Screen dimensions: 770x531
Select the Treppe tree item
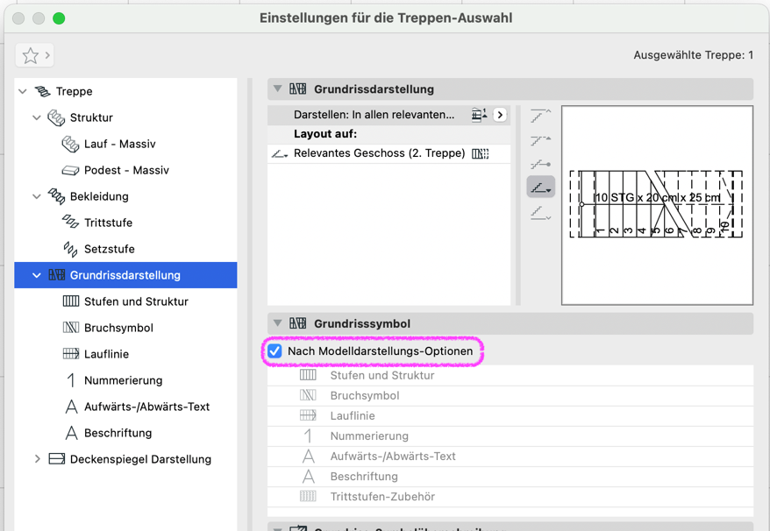75,91
